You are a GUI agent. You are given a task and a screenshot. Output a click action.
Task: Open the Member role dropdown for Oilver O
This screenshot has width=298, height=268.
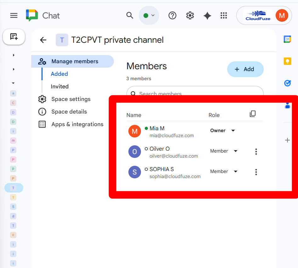click(235, 151)
